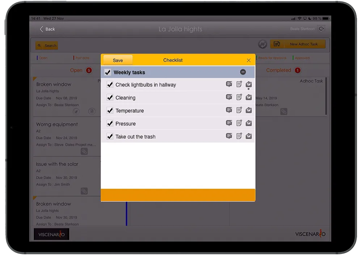Collapse the Weekly tasks section
Viewport: 362px width, 255px height.
pos(243,72)
